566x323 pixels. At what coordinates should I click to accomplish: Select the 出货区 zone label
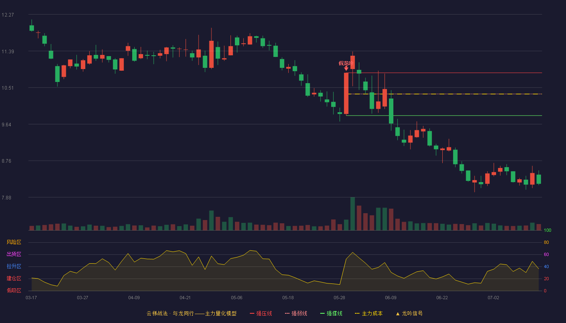click(14, 254)
